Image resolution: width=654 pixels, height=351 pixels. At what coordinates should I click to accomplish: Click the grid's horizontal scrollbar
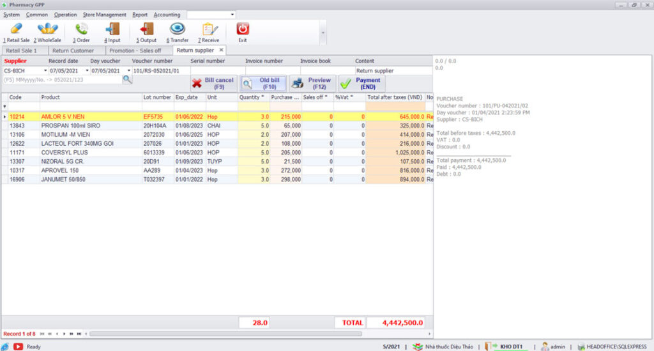pos(225,334)
